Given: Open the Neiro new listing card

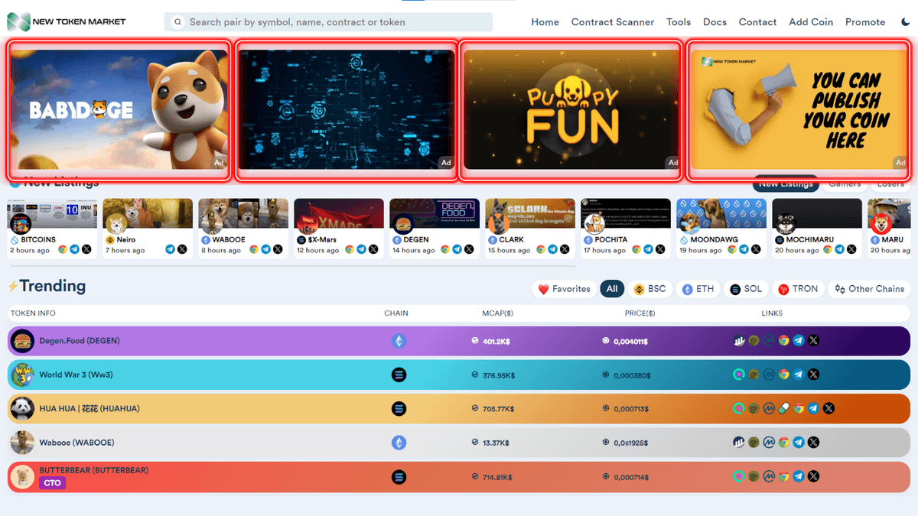Looking at the screenshot, I should click(x=148, y=228).
